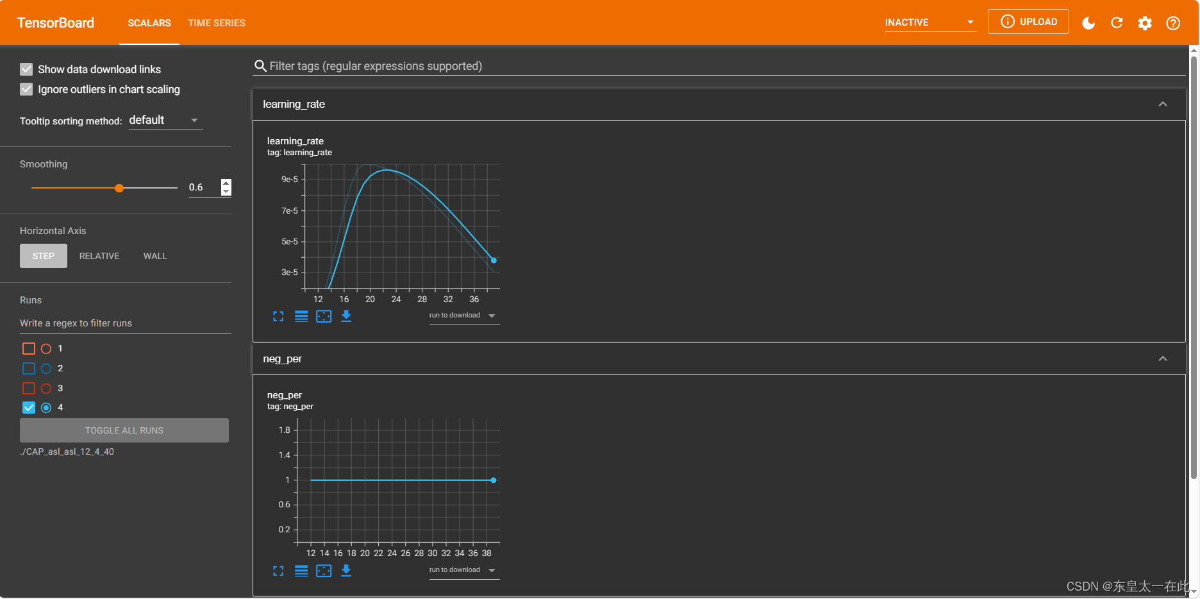The height and width of the screenshot is (599, 1200).
Task: Click the 'tag: learning_rate' label
Action: tap(299, 153)
